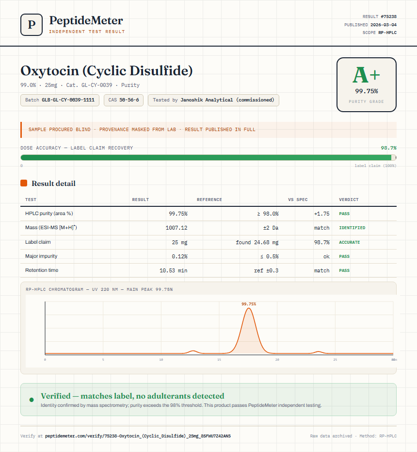Click the found 24.68 mg reference
The height and width of the screenshot is (452, 417).
click(x=257, y=242)
